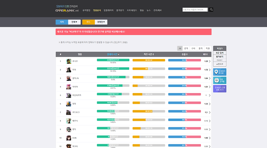Click Soldier: 76 portrait in row 3
The width and height of the screenshot is (267, 148).
pos(69,78)
